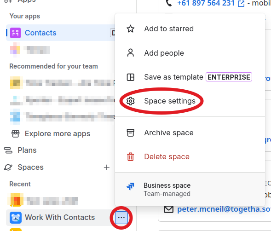Open Work With Contacts space
This screenshot has height=231, width=271.
60,217
